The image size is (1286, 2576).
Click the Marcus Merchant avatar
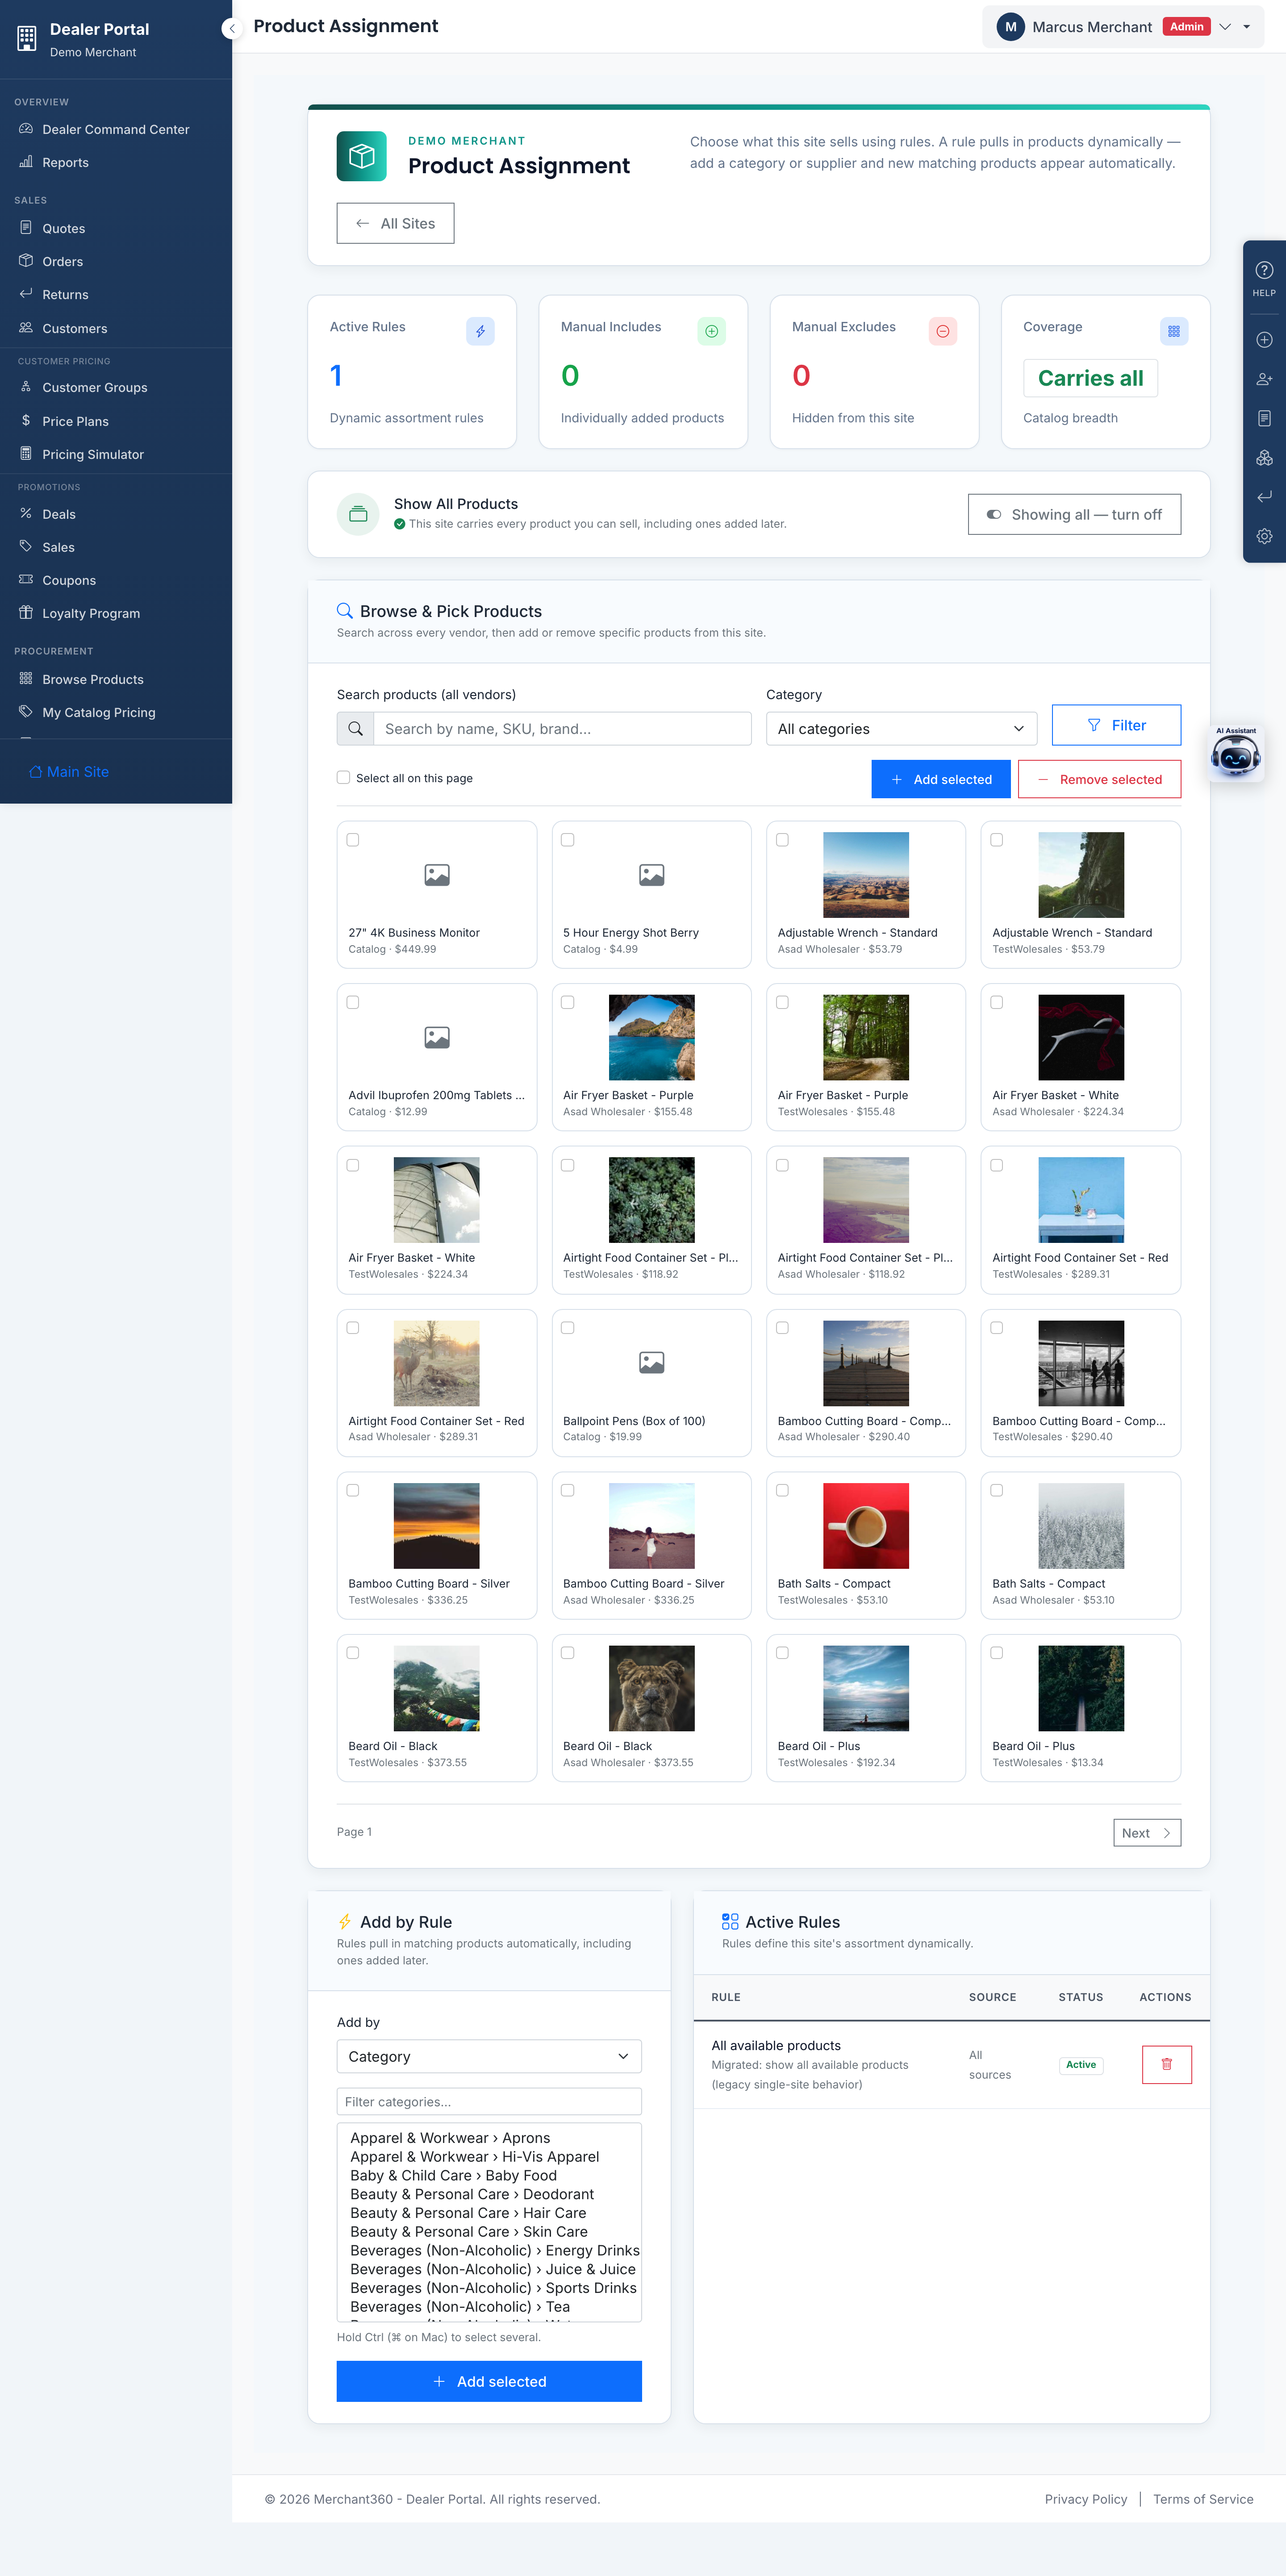pos(1011,27)
